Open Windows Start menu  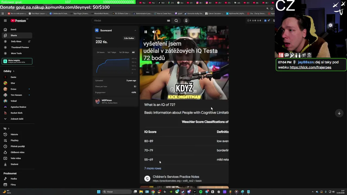pyautogui.click(x=99, y=192)
